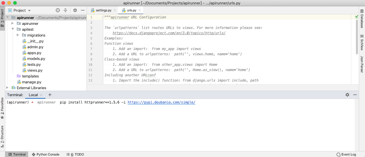
Task: Click the green inspection checkmark indicator
Action: point(356,17)
